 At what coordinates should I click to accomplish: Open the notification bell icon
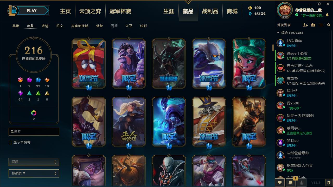(x=327, y=15)
